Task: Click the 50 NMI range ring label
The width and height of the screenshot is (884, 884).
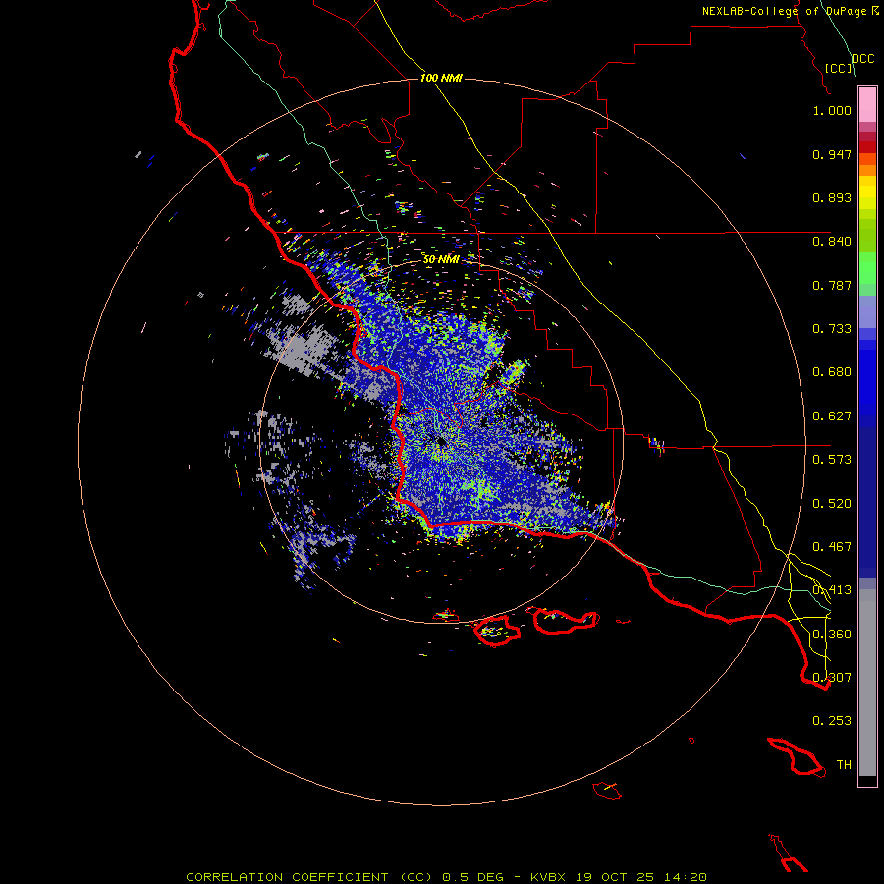Action: click(x=441, y=259)
